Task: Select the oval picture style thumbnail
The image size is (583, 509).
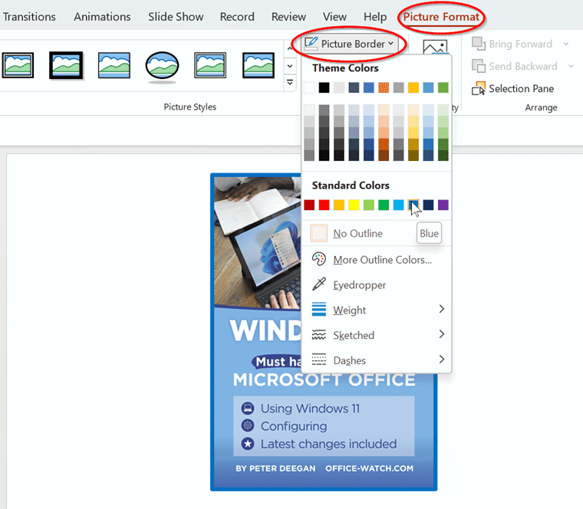Action: [162, 66]
